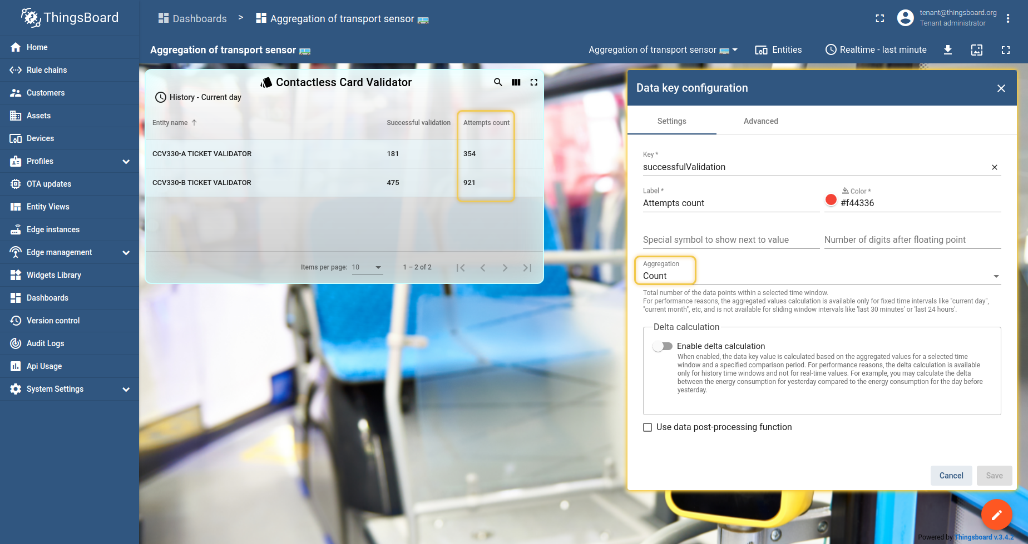
Task: Select CCV330-B TICKET VALIDATOR row
Action: tap(344, 183)
